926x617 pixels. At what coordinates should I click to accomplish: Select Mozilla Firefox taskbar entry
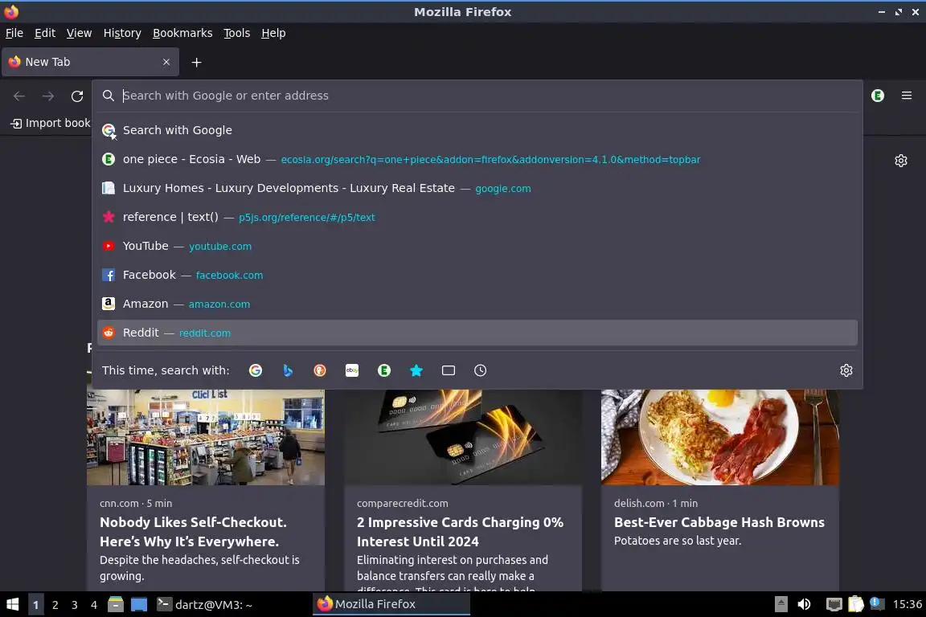coord(391,604)
